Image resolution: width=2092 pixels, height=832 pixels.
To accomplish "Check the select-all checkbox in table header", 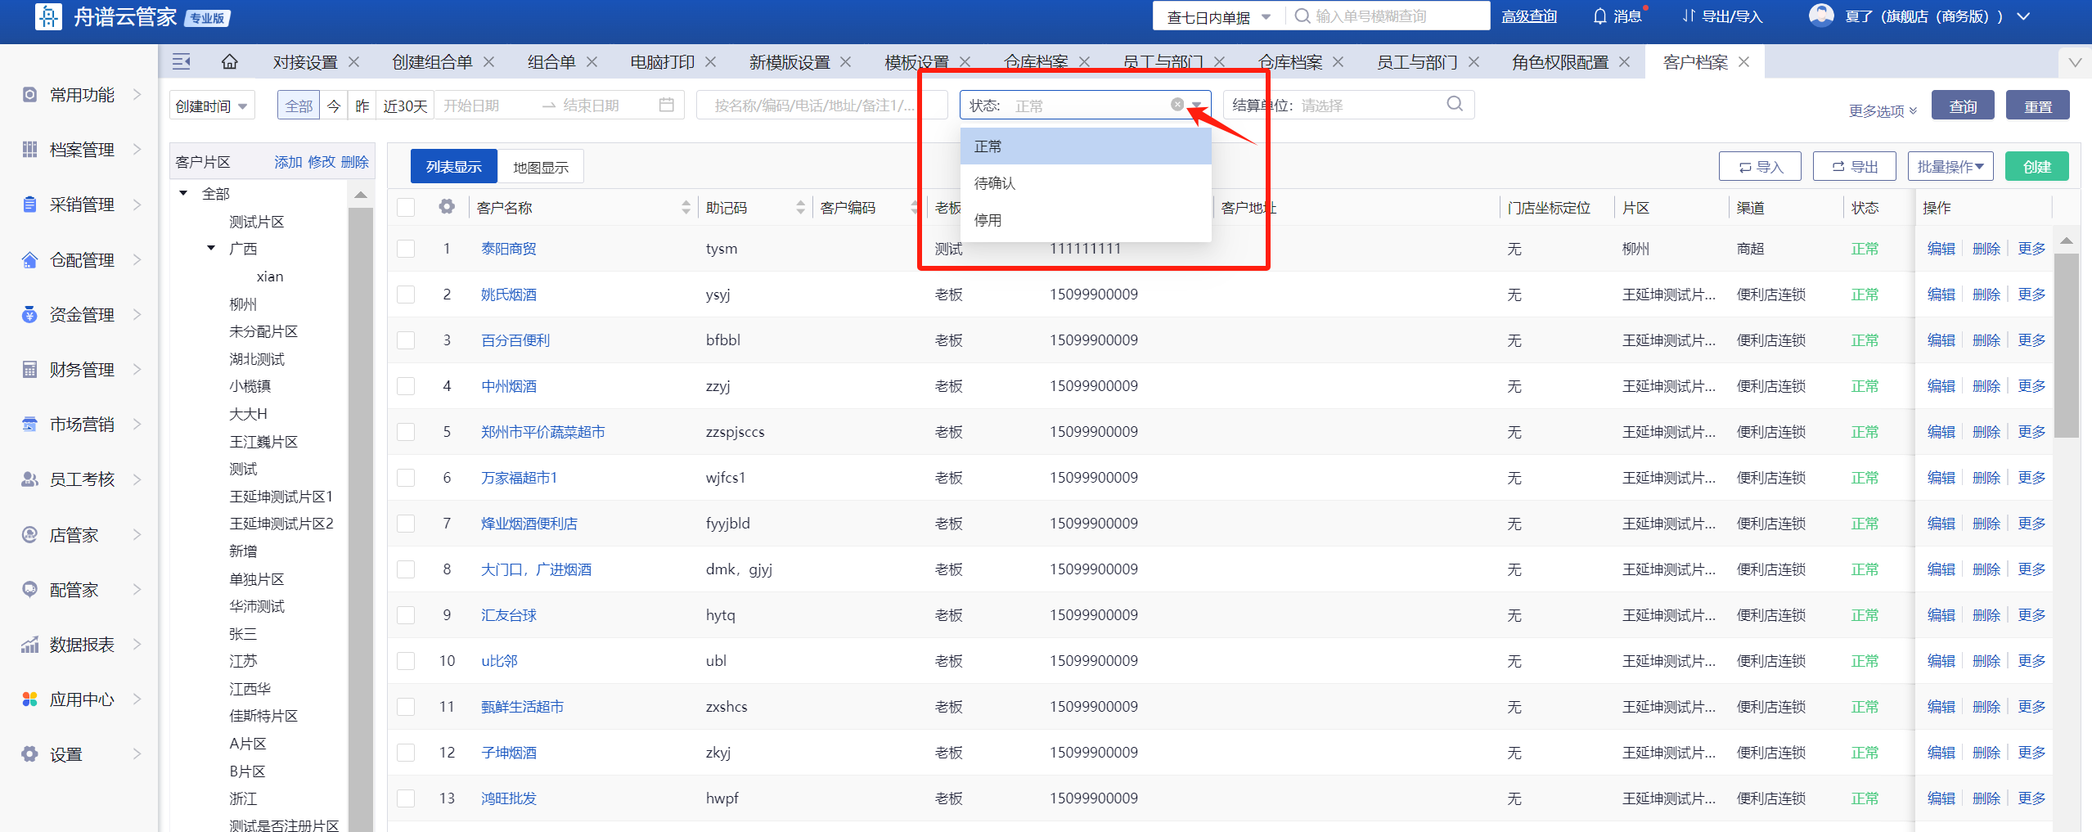I will (x=406, y=208).
